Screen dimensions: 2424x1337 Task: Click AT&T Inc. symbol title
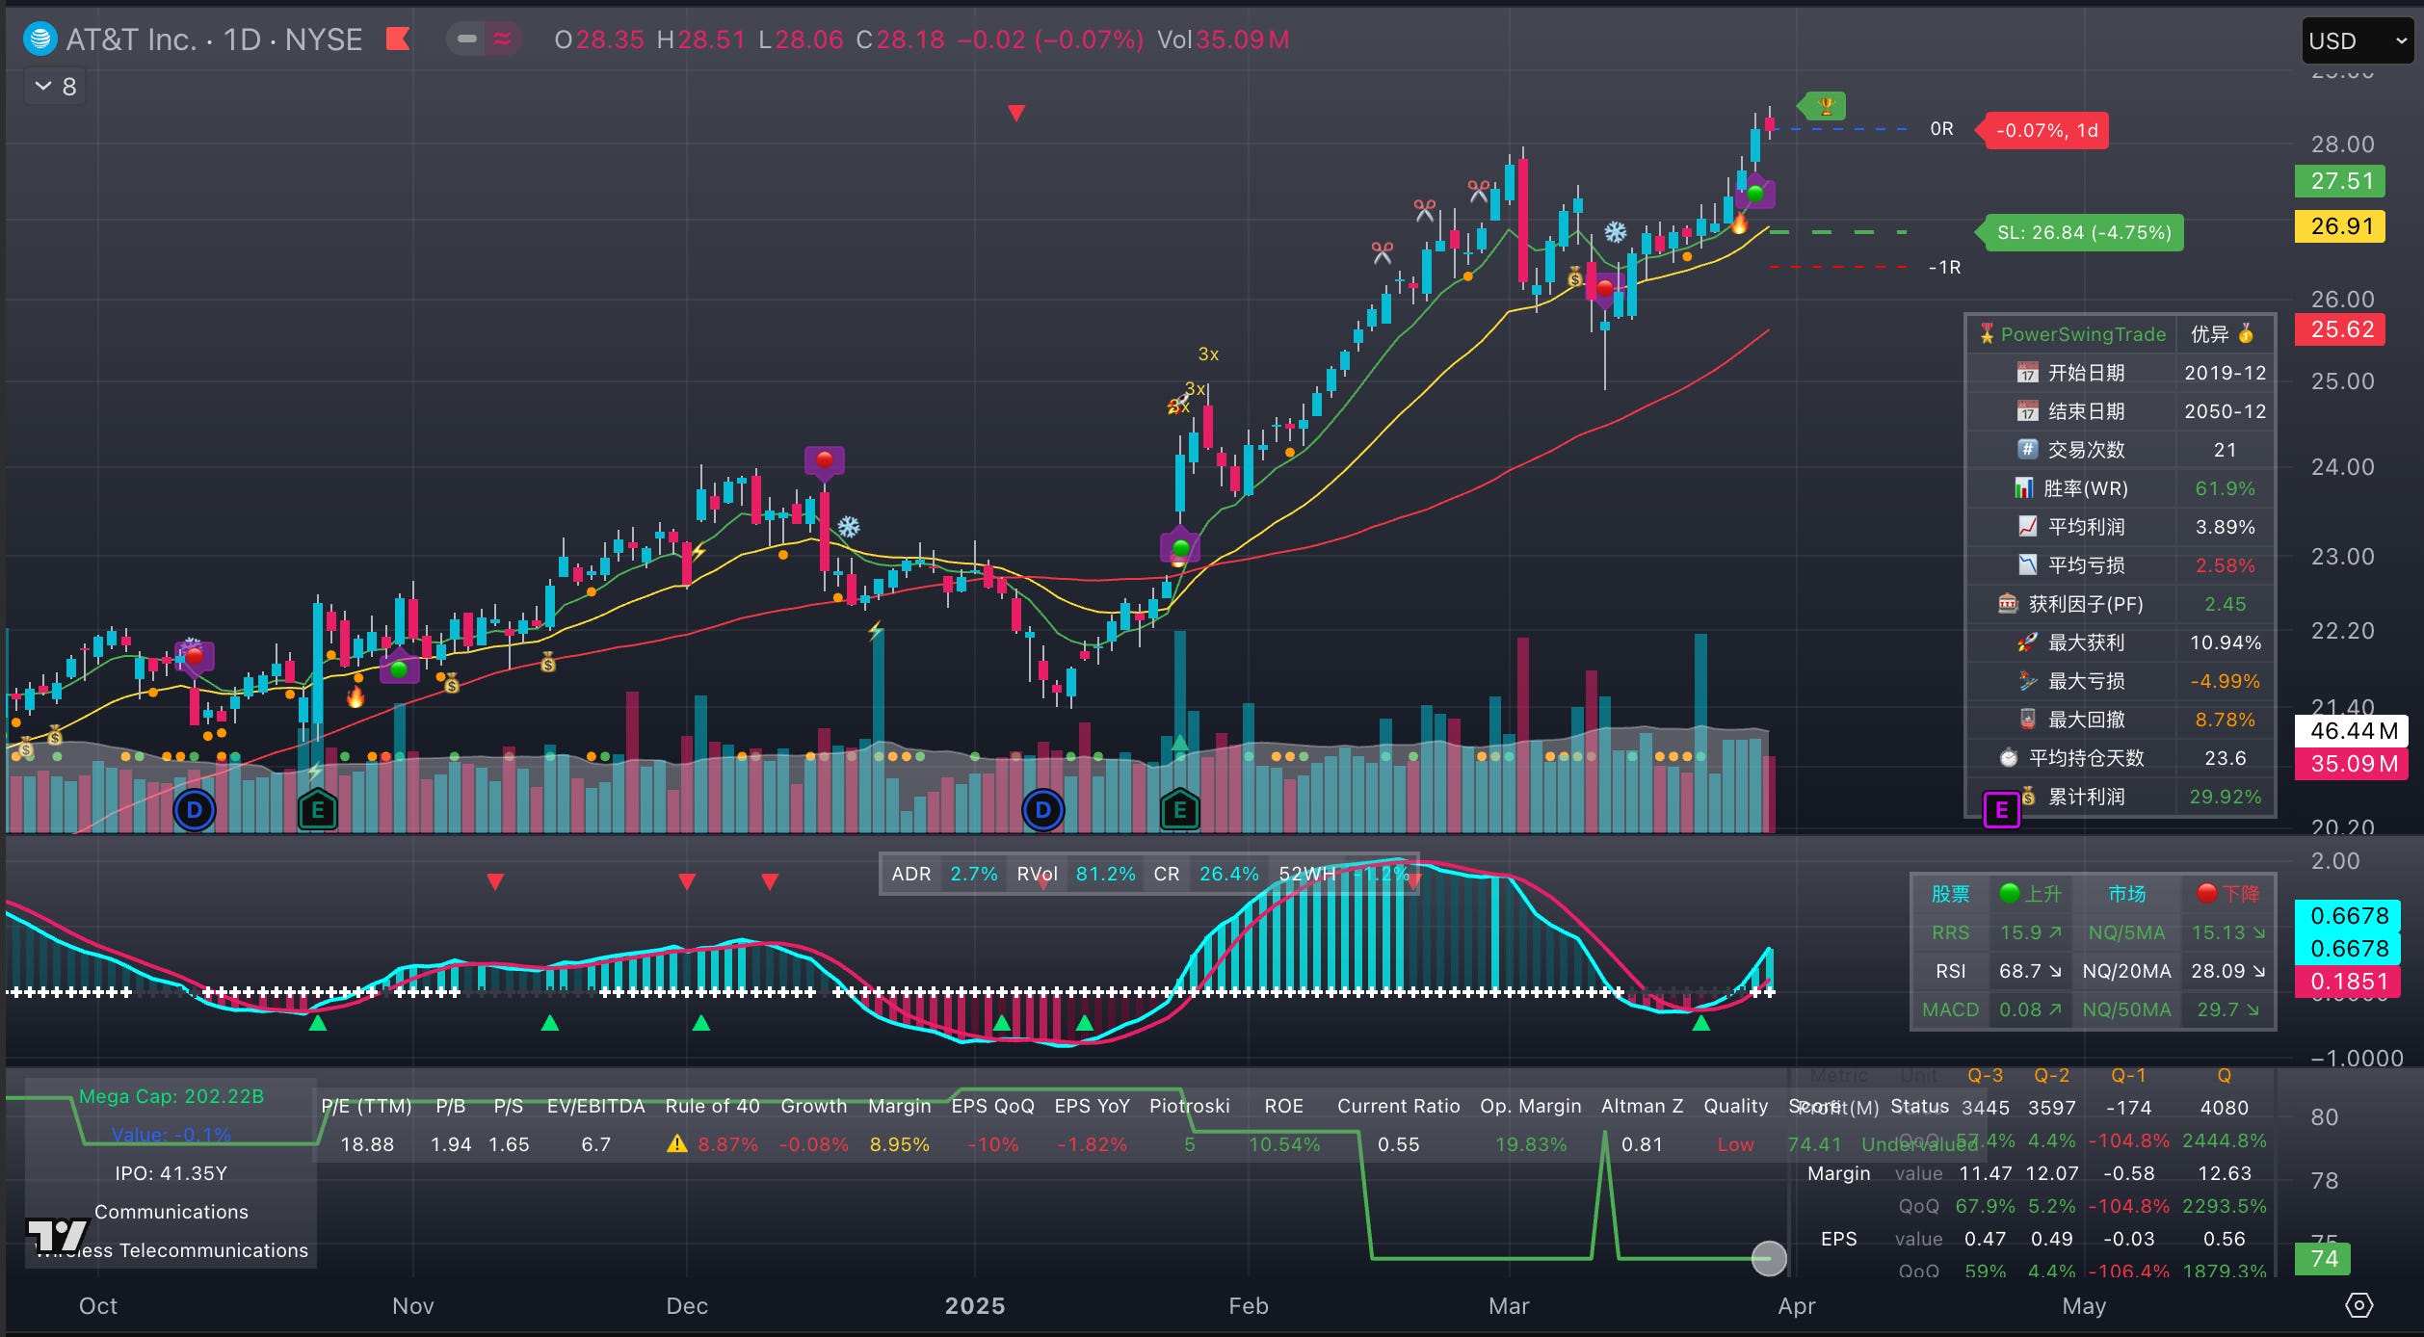[x=130, y=39]
